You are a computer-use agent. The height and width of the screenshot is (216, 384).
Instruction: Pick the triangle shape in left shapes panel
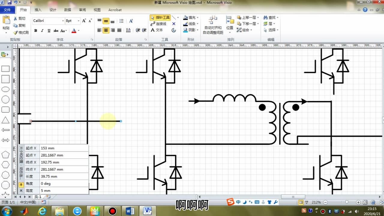(x=5, y=120)
